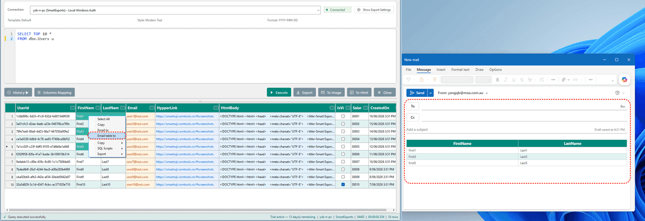Click the HtmlBody column filter icon
This screenshot has width=645, height=221.
click(x=333, y=108)
